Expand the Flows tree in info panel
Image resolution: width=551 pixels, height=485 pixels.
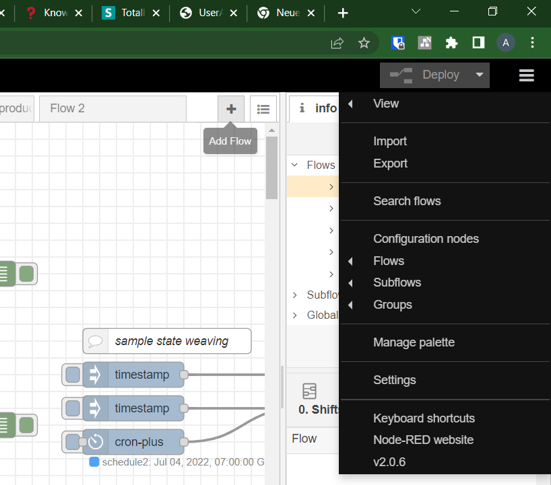[295, 165]
